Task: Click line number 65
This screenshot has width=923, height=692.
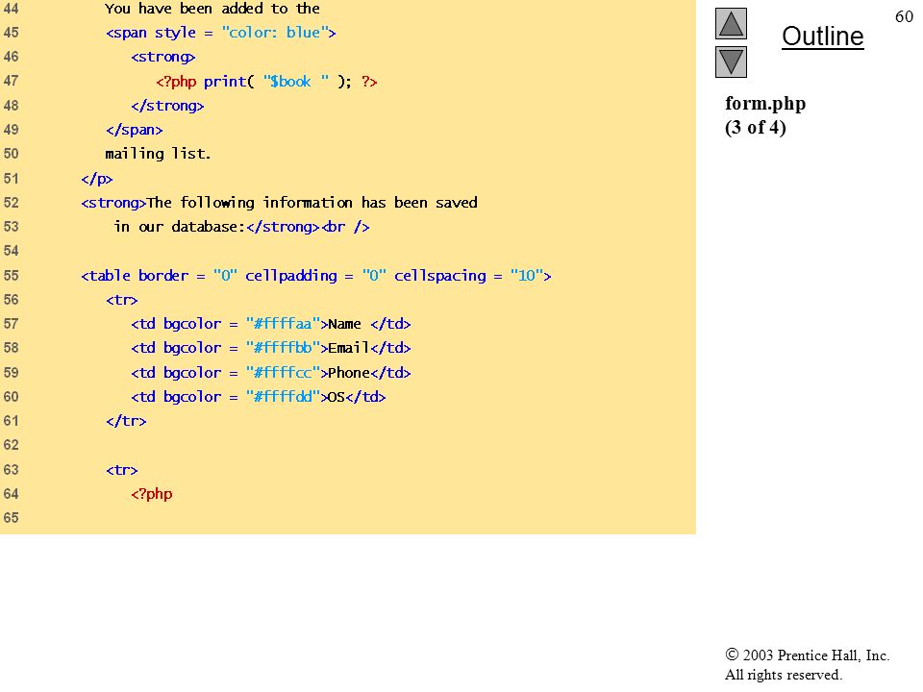Action: pos(12,518)
